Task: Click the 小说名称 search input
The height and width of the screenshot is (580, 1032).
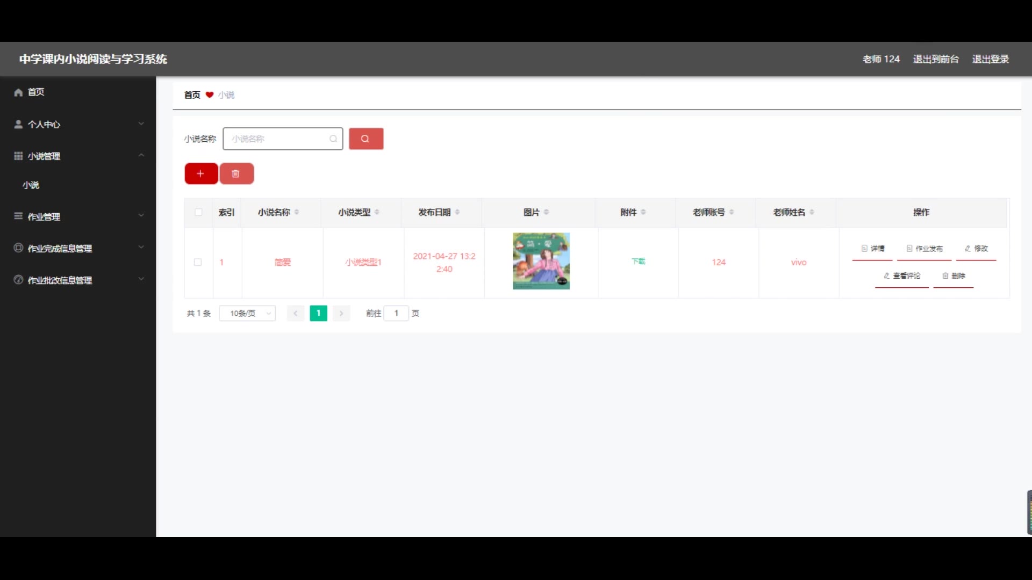Action: pyautogui.click(x=283, y=139)
